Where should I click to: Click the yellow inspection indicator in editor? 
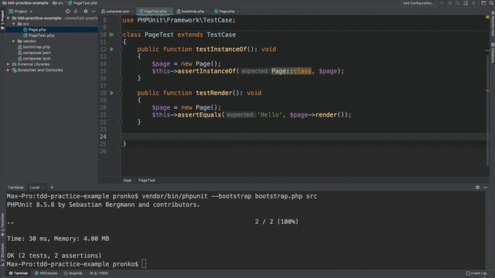(x=487, y=17)
